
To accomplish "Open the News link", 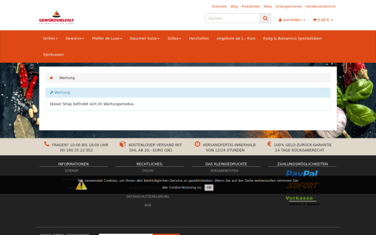I will 268,6.
